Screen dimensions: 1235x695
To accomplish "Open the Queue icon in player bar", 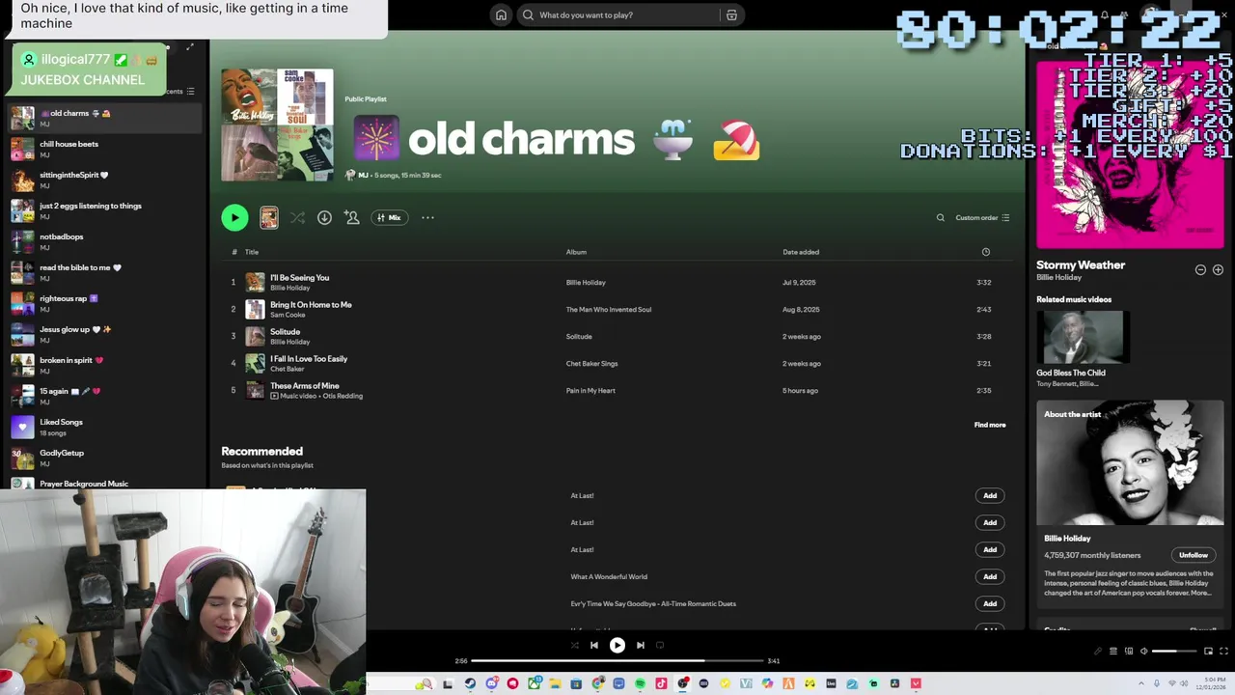I will 1113,651.
